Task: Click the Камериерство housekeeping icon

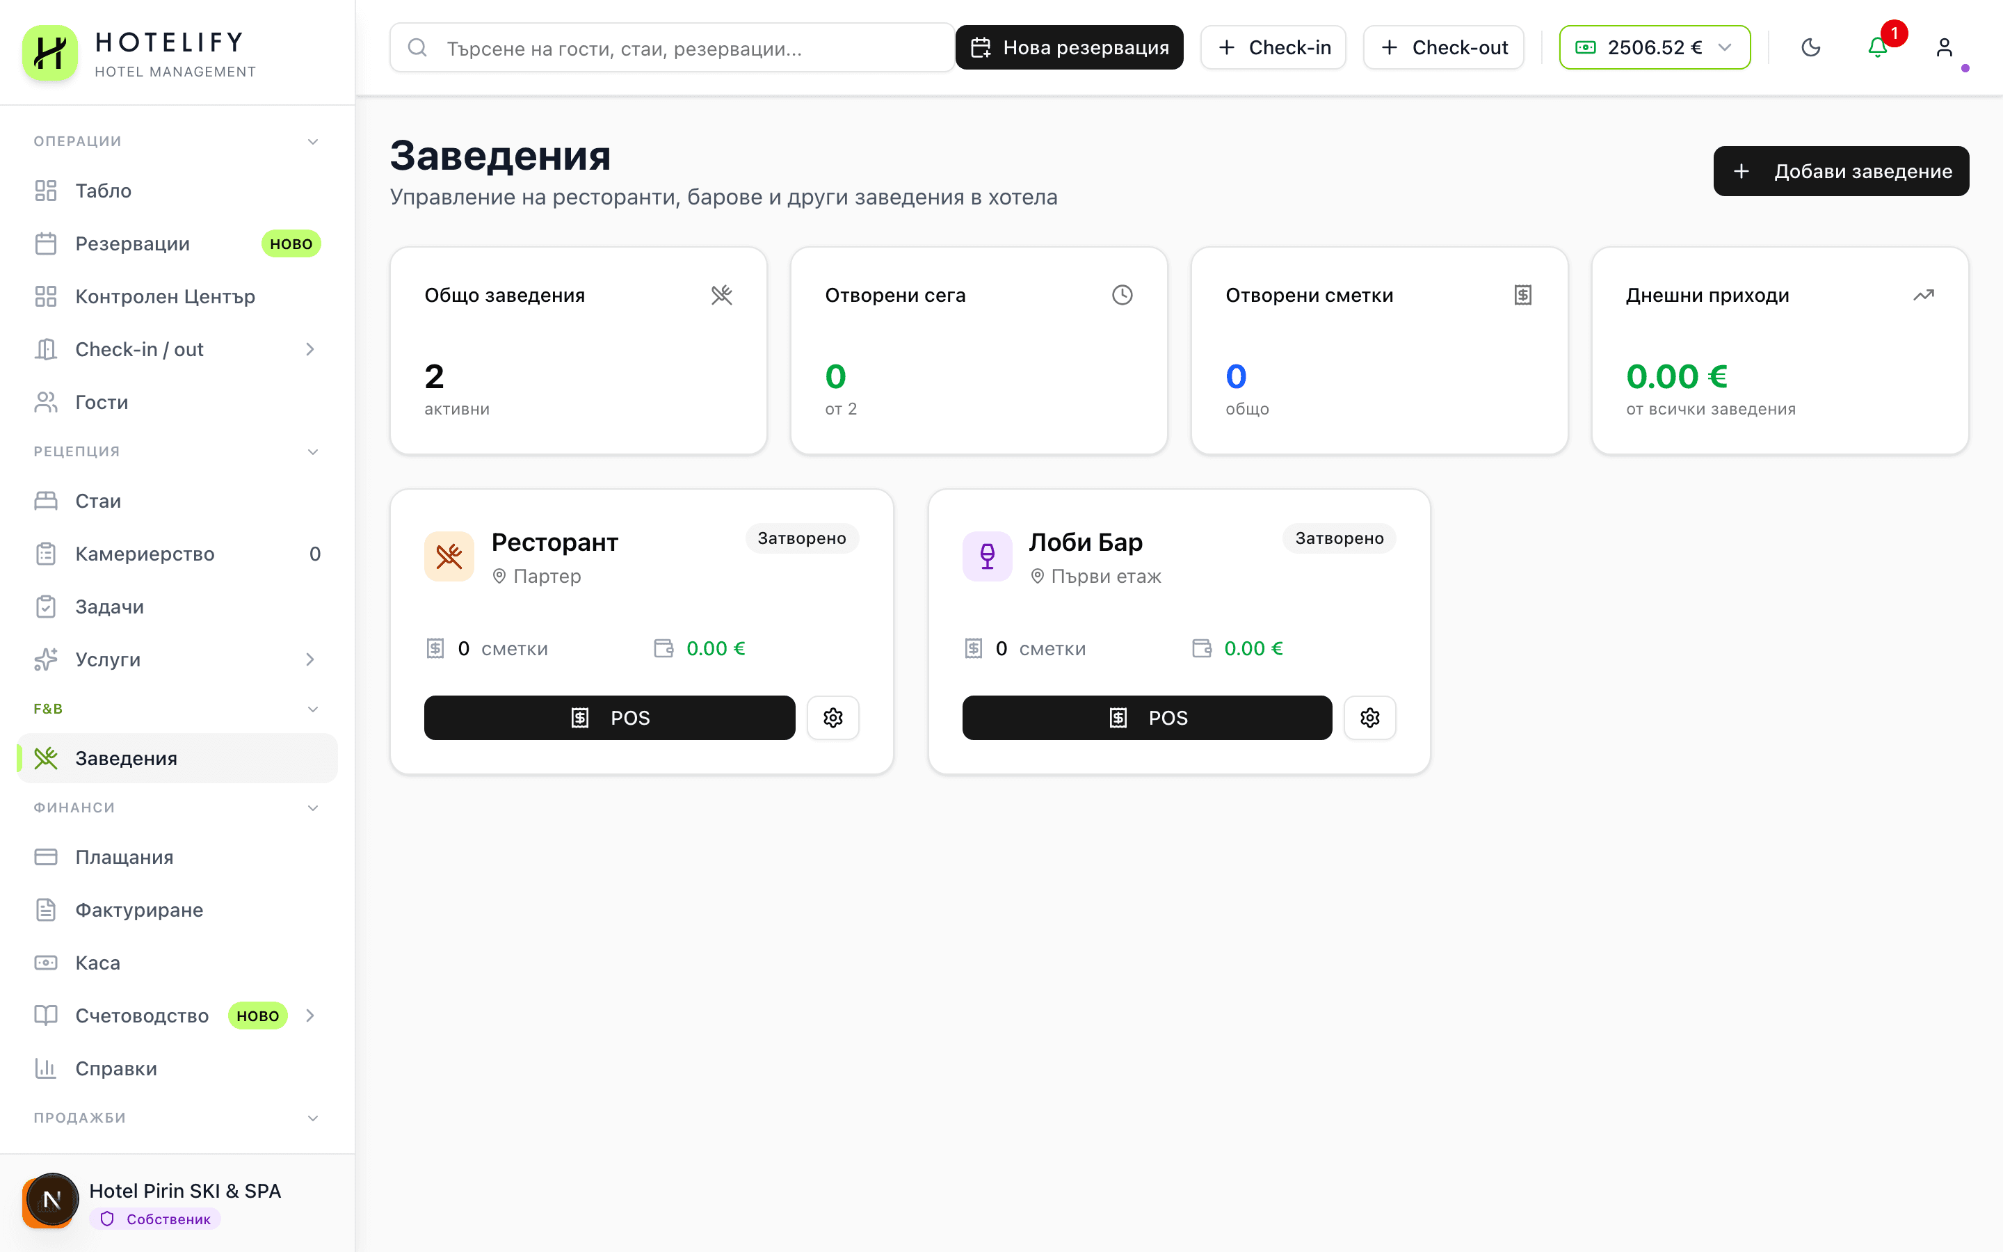Action: pyautogui.click(x=47, y=553)
